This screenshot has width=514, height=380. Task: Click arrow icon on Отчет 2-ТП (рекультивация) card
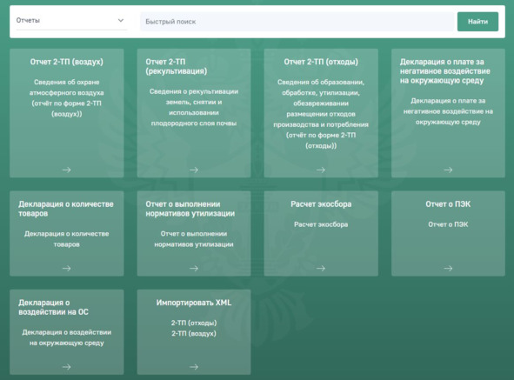194,170
